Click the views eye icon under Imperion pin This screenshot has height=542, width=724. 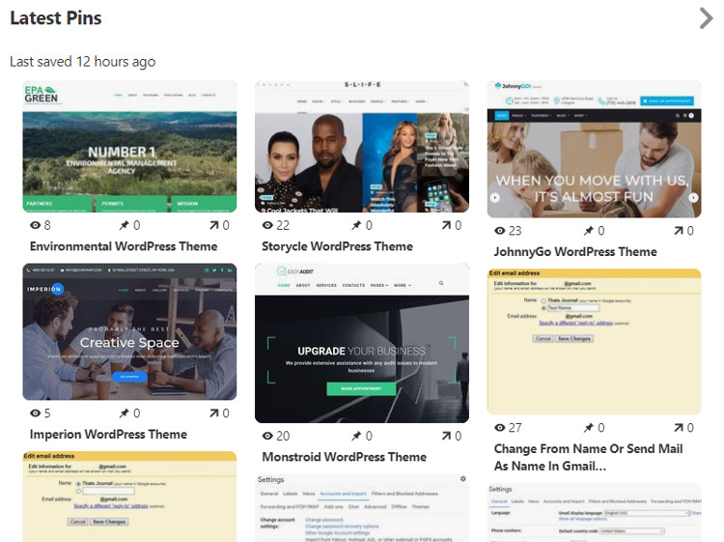point(35,414)
